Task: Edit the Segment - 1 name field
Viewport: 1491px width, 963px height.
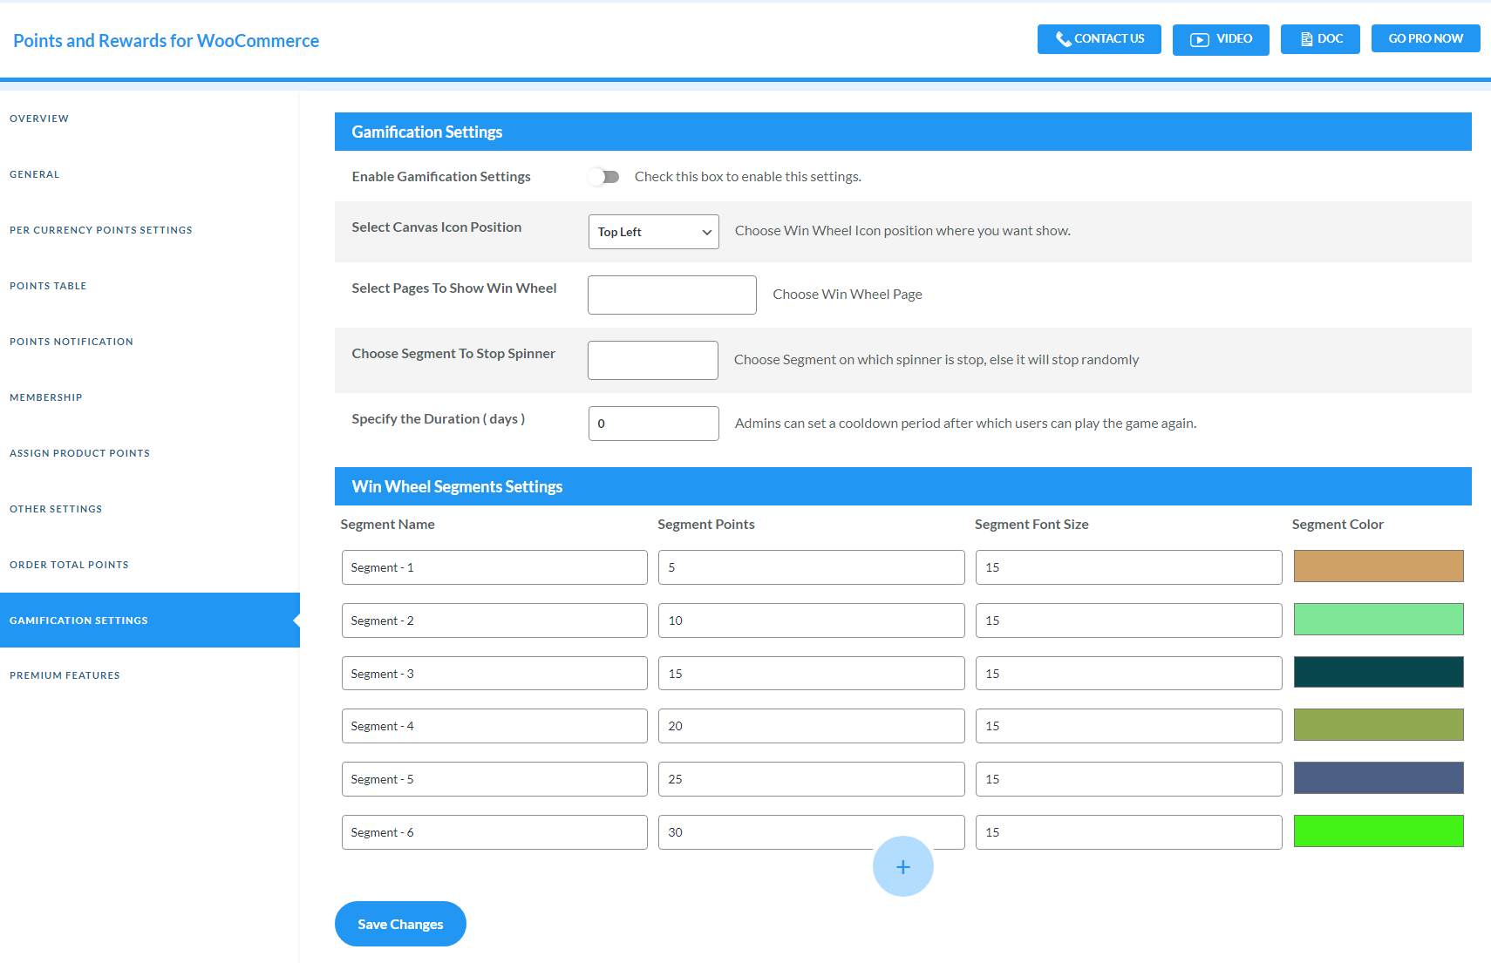Action: pyautogui.click(x=494, y=567)
